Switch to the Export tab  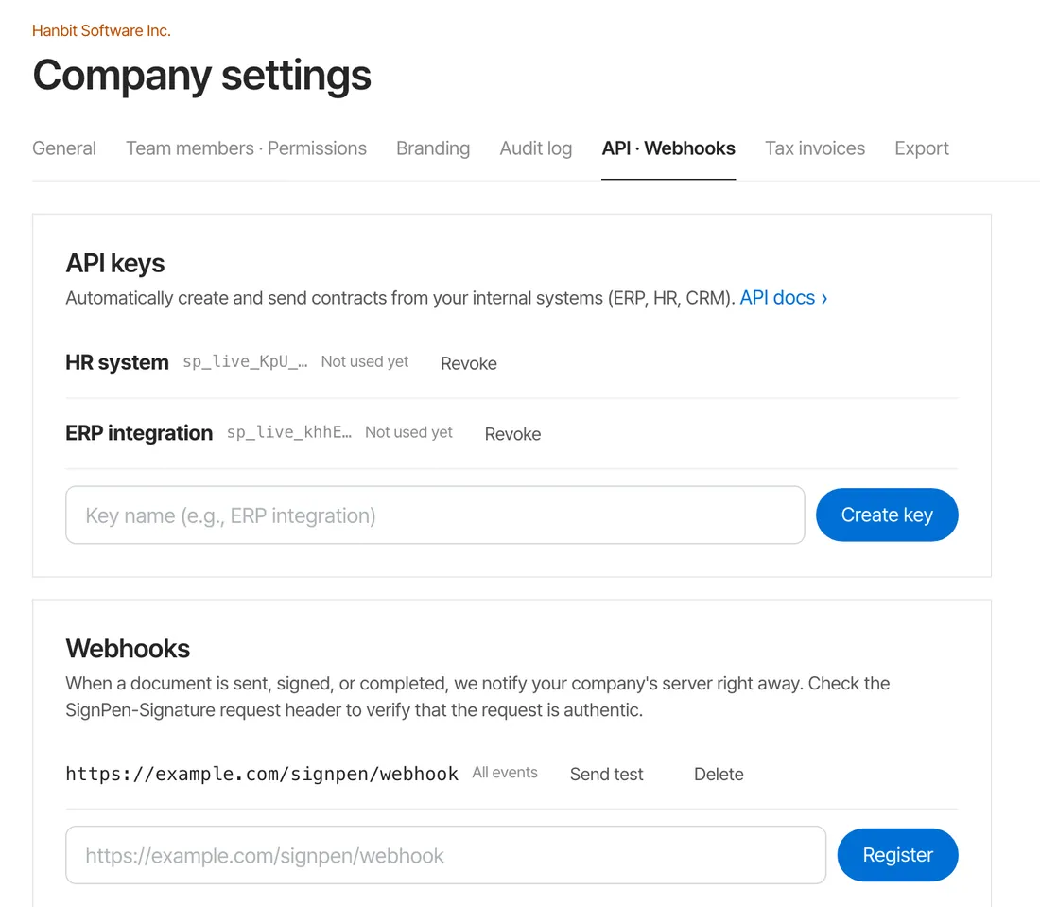[x=921, y=148]
